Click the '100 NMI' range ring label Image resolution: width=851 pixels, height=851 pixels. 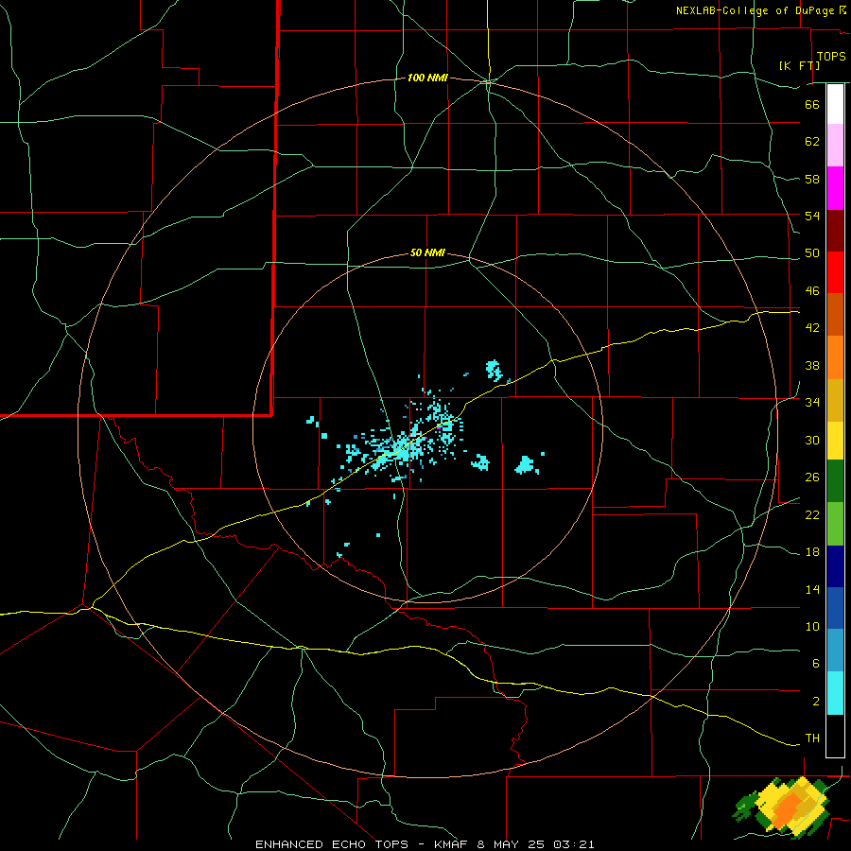click(427, 78)
